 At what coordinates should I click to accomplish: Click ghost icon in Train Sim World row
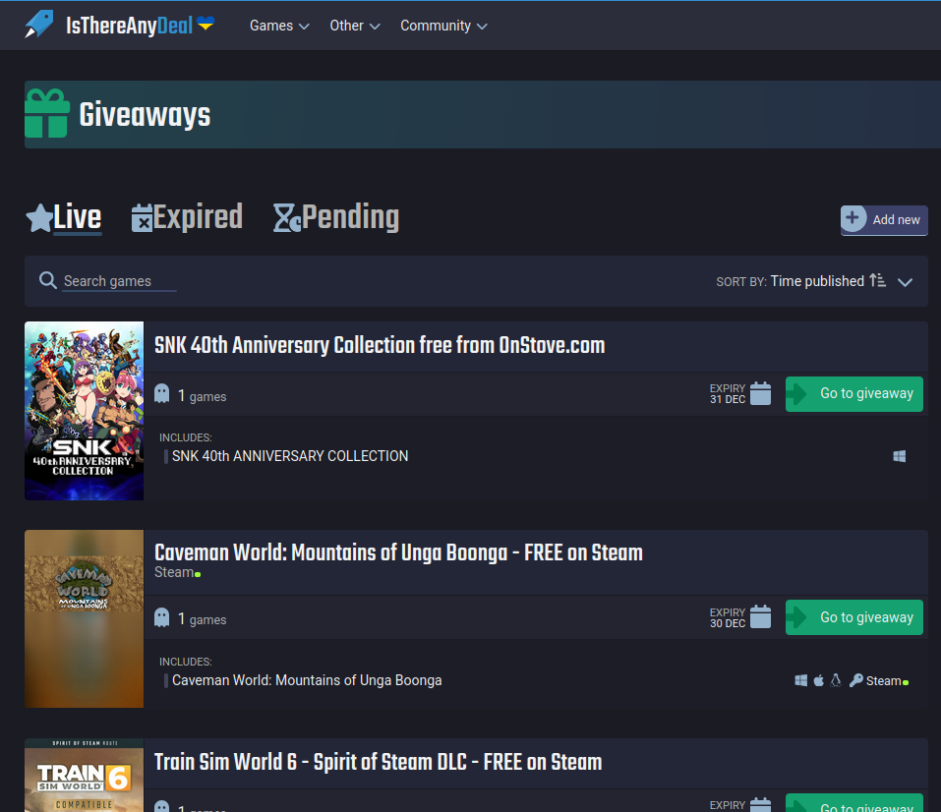pyautogui.click(x=162, y=806)
